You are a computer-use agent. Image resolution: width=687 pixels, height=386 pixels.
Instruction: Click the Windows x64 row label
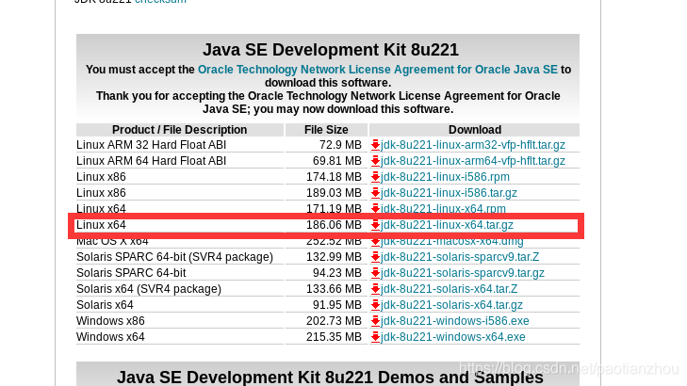(110, 337)
